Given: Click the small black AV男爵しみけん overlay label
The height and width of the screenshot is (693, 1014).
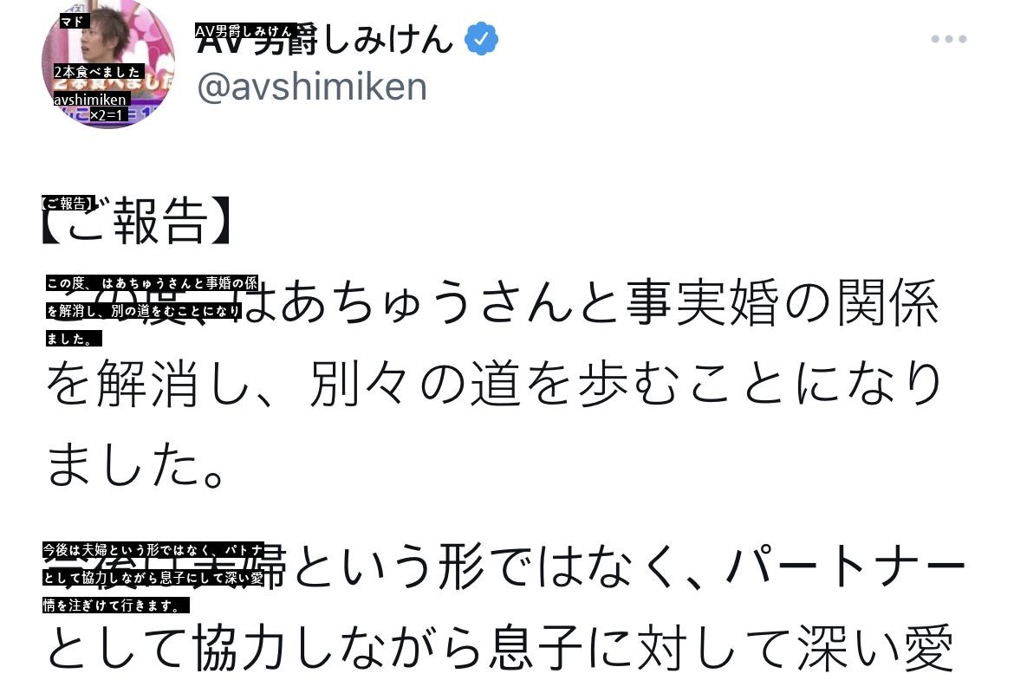Looking at the screenshot, I should pyautogui.click(x=245, y=31).
